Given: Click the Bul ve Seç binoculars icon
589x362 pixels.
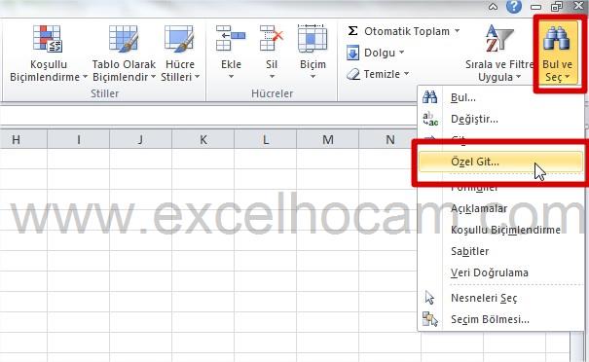Looking at the screenshot, I should tap(557, 38).
